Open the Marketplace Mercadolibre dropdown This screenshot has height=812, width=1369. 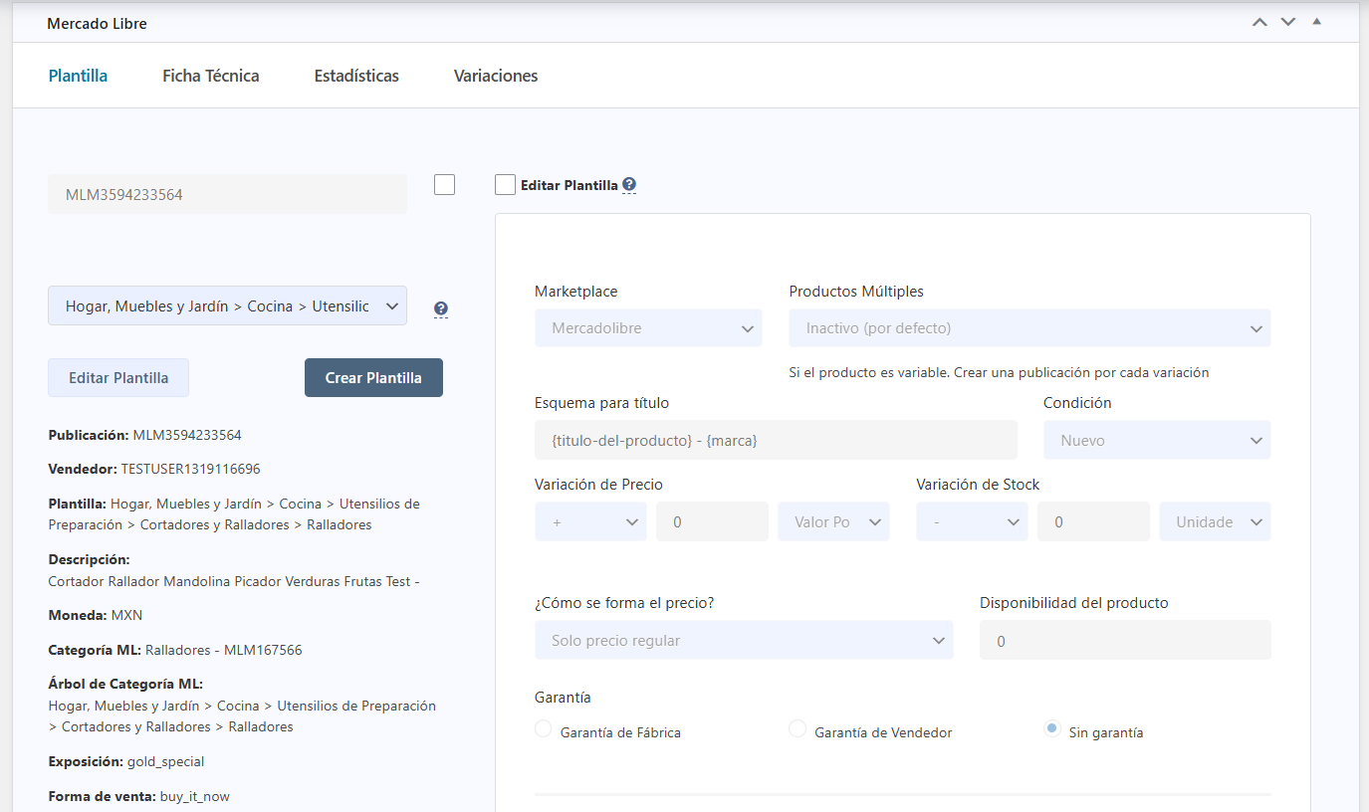click(648, 328)
